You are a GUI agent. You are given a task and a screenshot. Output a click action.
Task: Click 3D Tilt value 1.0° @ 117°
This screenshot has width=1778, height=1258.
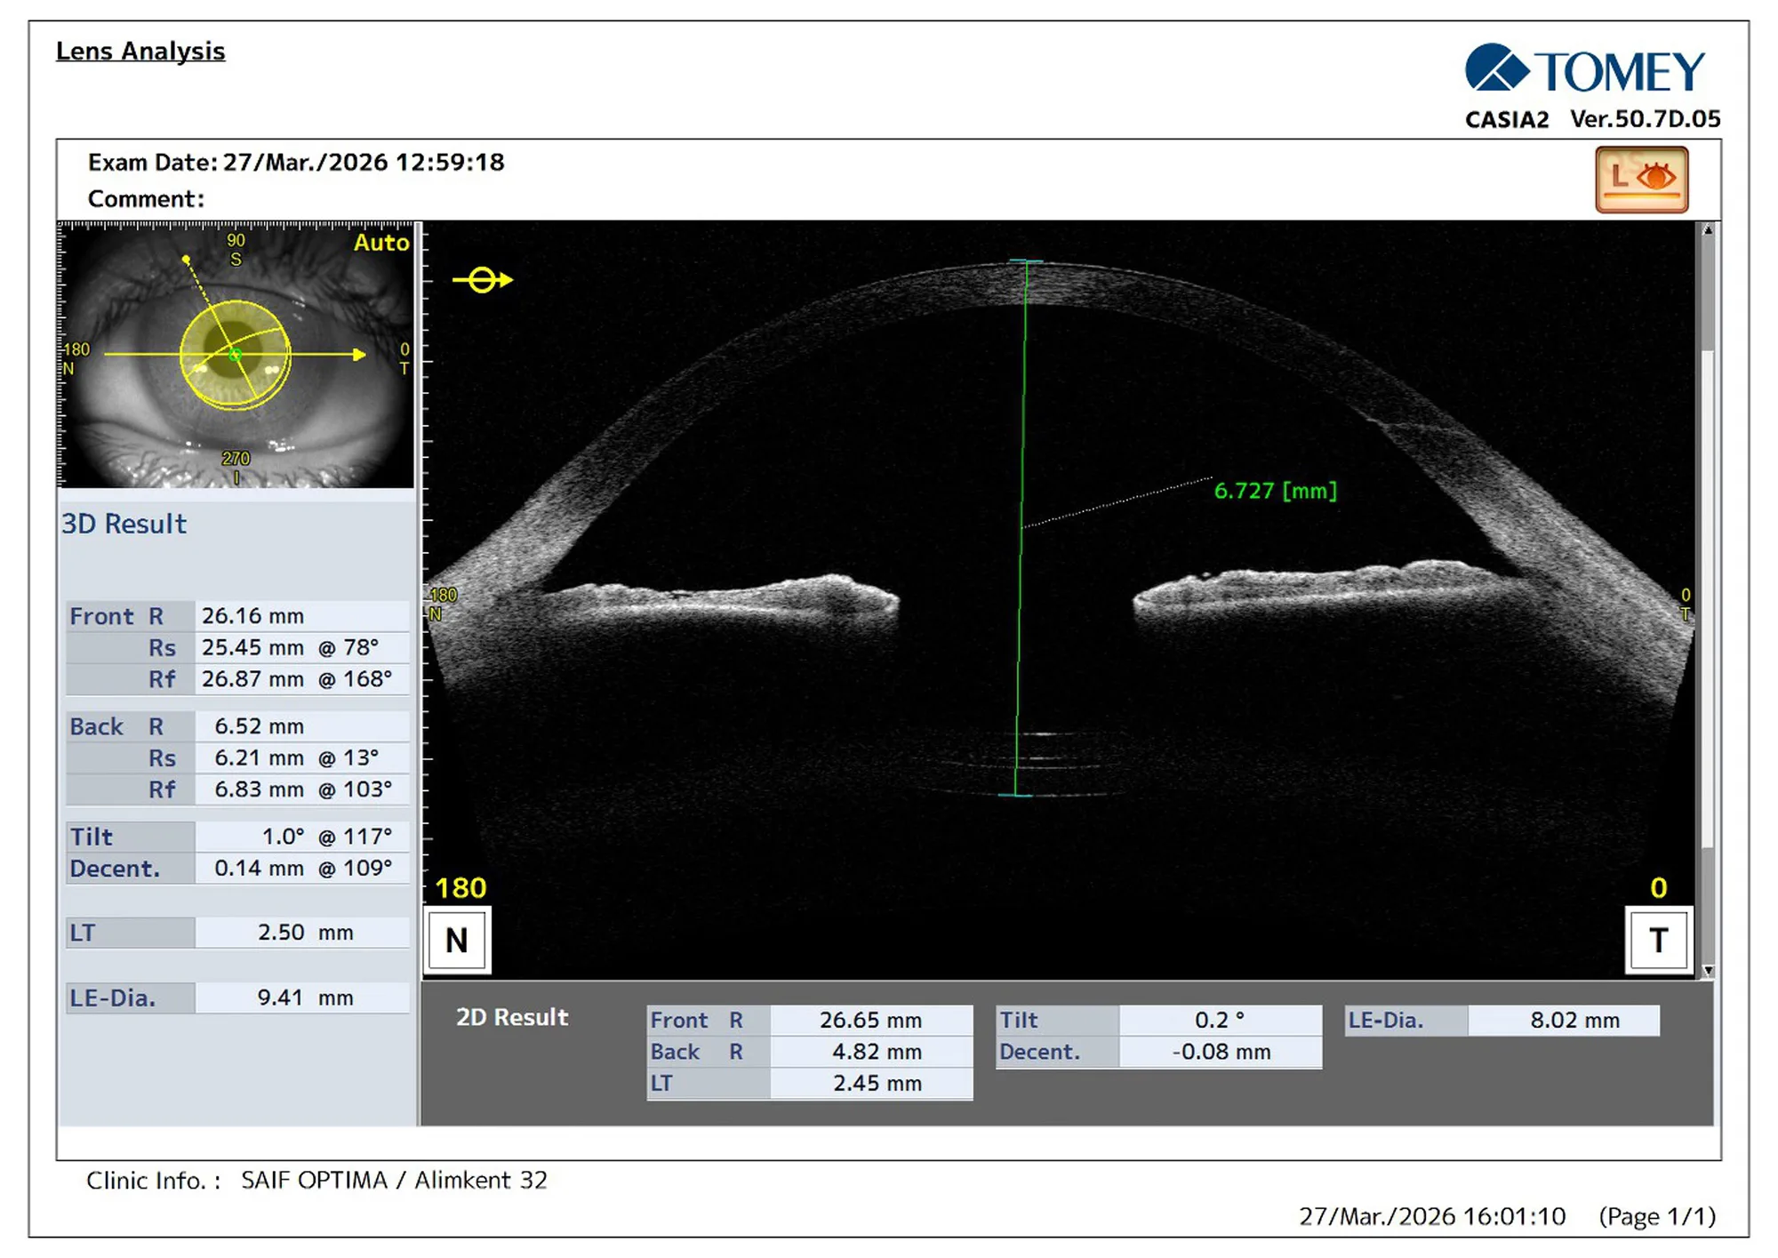click(302, 837)
